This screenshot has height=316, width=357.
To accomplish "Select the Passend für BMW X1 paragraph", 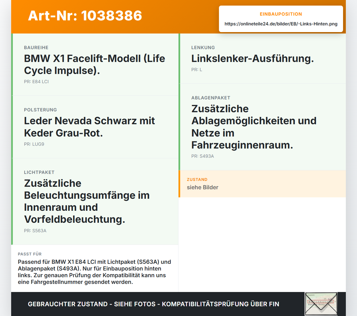I will (x=95, y=272).
